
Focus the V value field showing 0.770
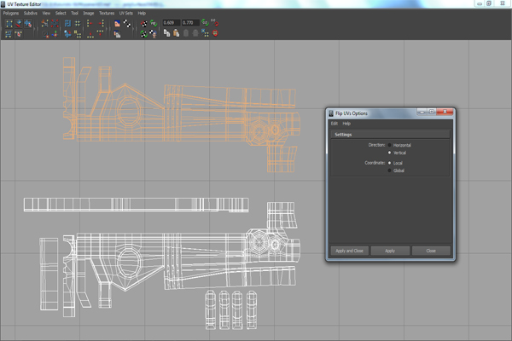click(x=190, y=23)
